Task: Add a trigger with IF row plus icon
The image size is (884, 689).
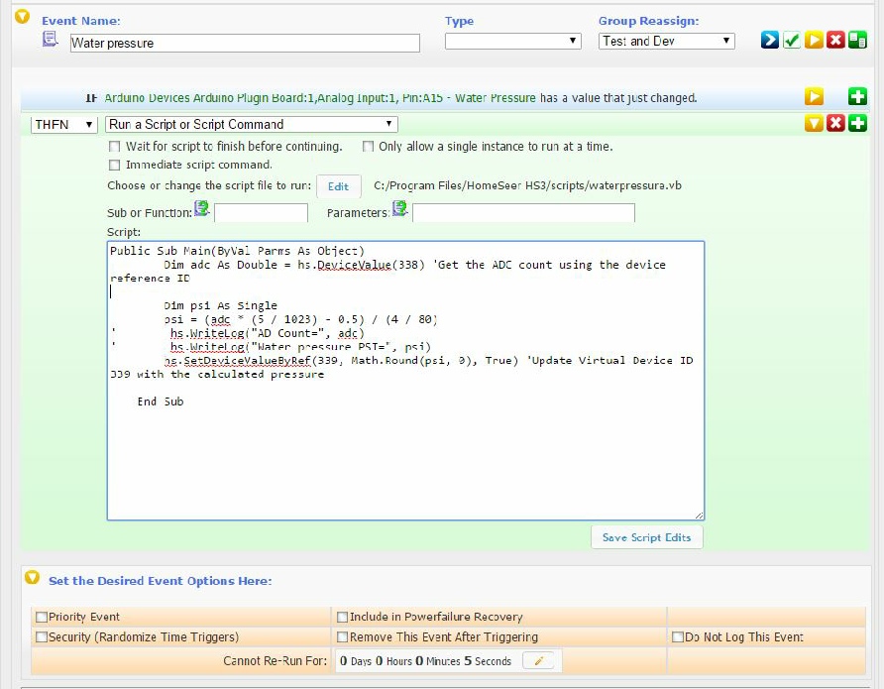Action: (857, 97)
